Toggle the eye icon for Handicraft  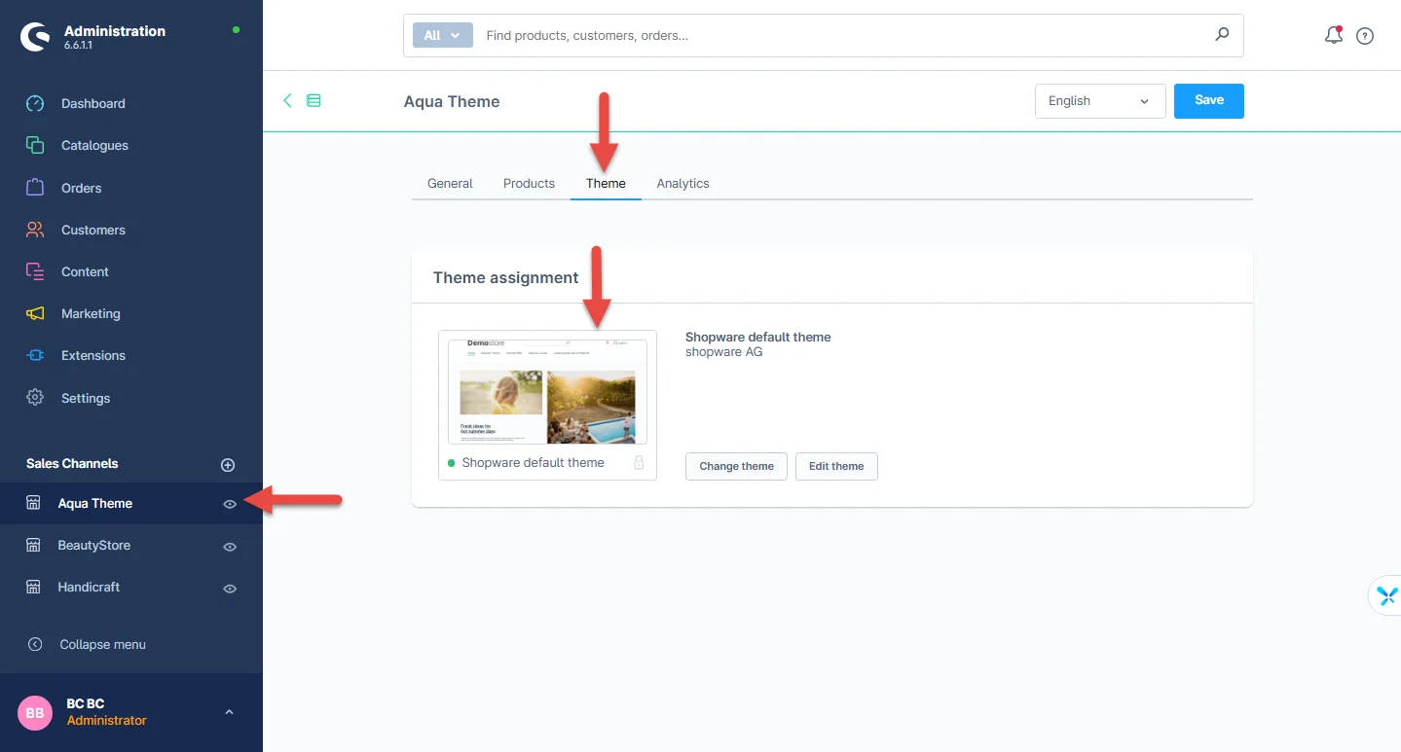coord(230,589)
